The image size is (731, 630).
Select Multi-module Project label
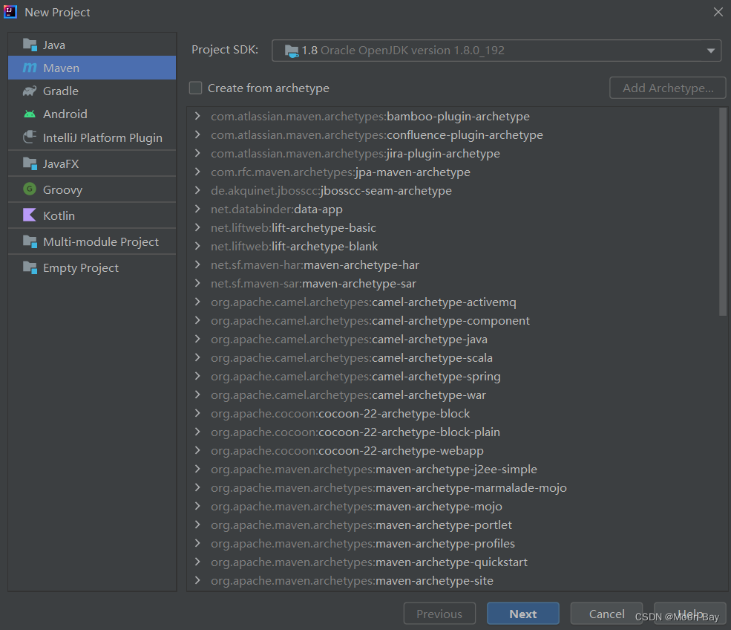pyautogui.click(x=101, y=241)
